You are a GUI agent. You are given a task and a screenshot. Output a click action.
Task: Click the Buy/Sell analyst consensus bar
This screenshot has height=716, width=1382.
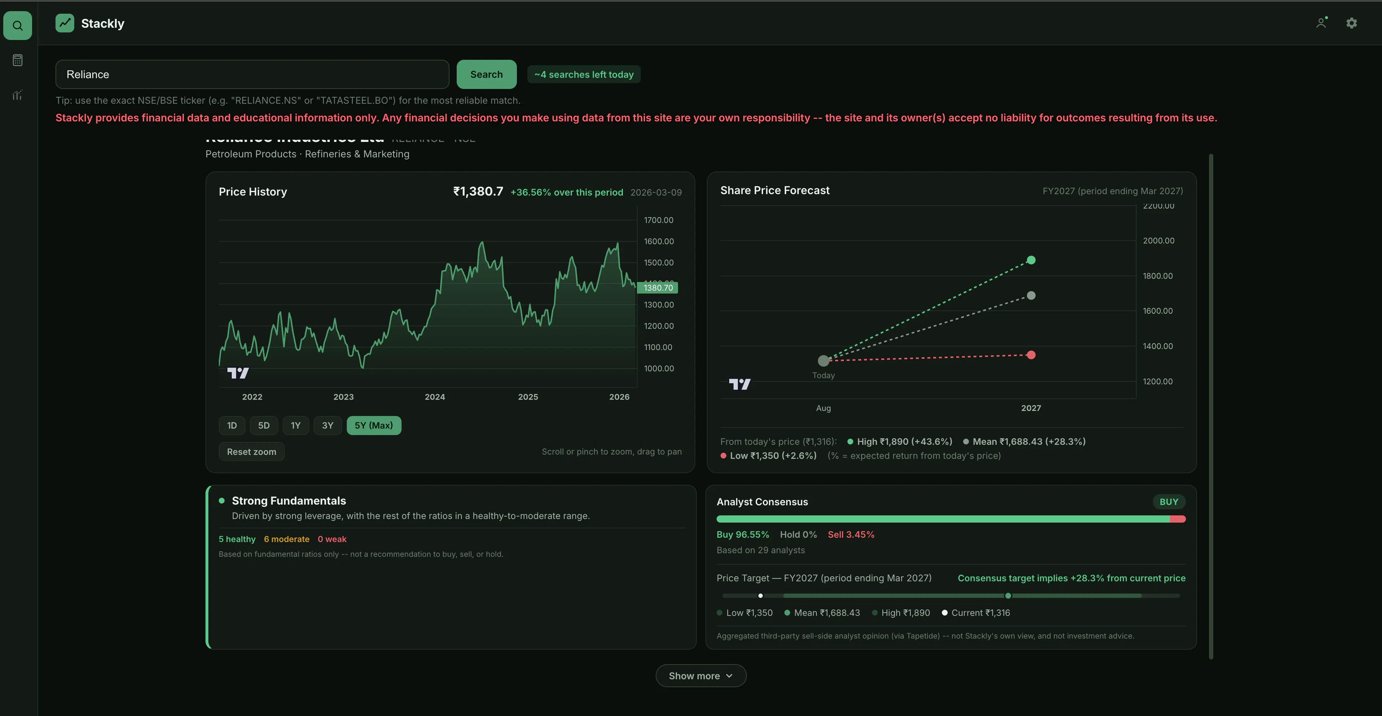click(x=951, y=519)
